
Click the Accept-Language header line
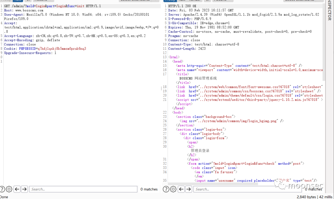pyautogui.click(x=75, y=36)
